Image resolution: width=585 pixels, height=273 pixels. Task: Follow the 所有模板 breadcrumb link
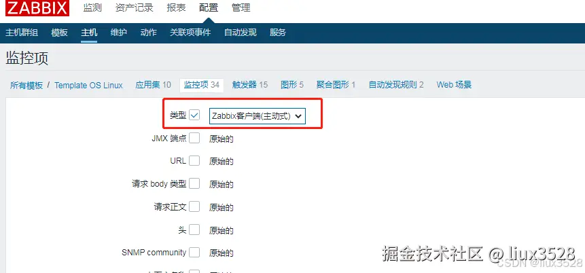[26, 85]
